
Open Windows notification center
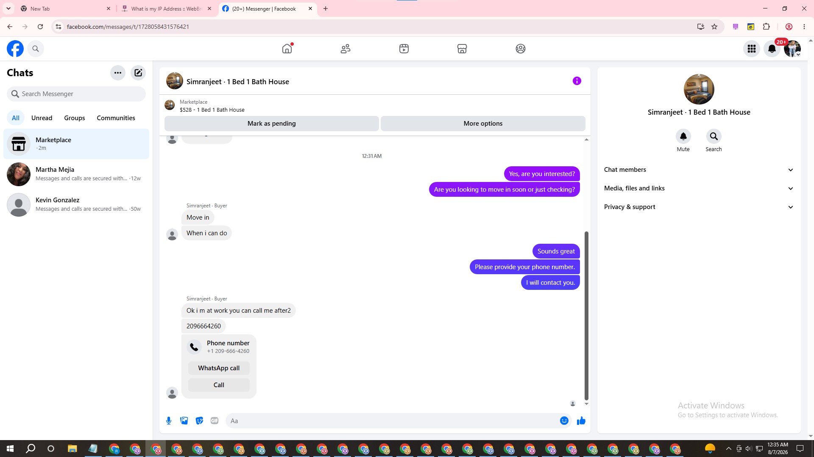(800, 449)
